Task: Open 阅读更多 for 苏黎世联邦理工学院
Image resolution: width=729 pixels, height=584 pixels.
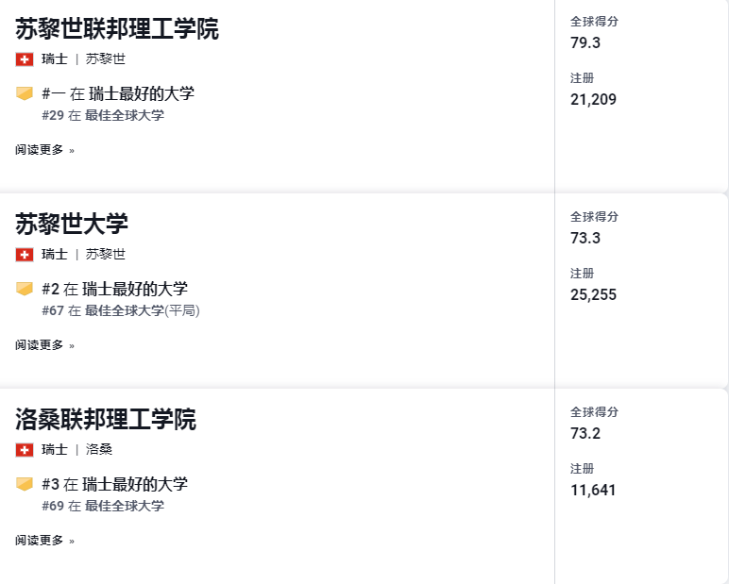Action: (x=44, y=150)
